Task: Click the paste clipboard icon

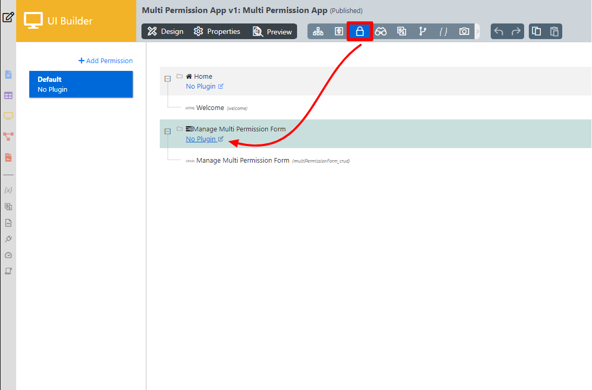Action: point(554,31)
